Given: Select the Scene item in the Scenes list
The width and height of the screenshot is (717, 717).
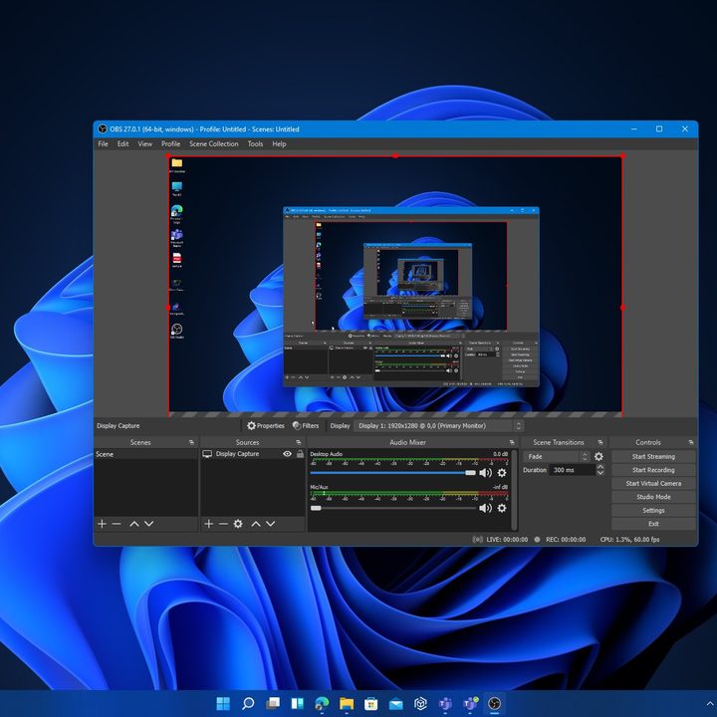Looking at the screenshot, I should 145,454.
